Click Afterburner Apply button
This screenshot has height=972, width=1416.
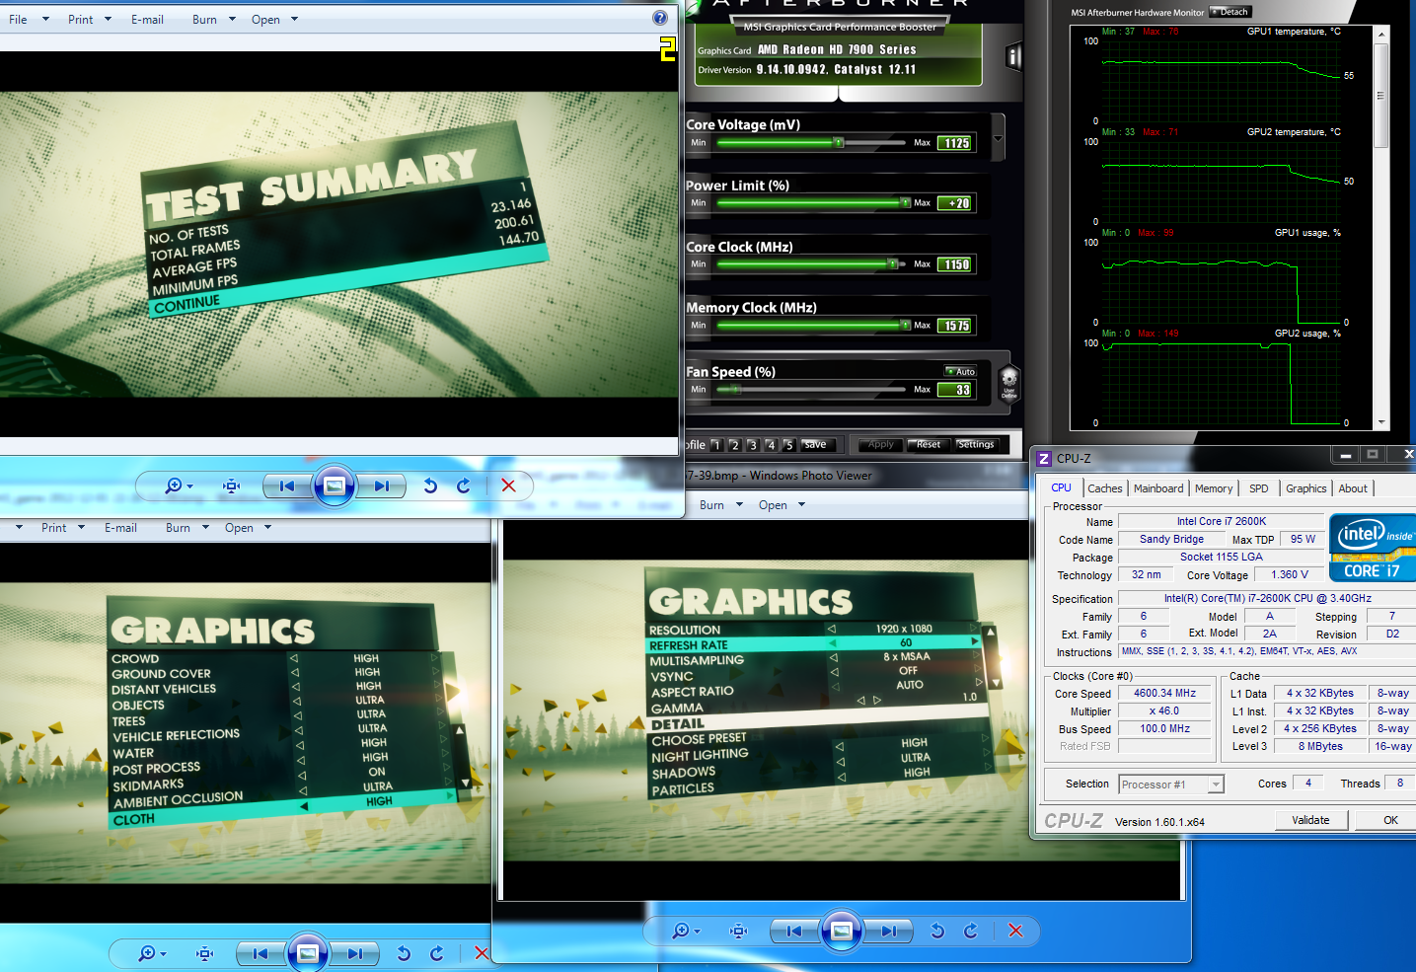pyautogui.click(x=881, y=445)
